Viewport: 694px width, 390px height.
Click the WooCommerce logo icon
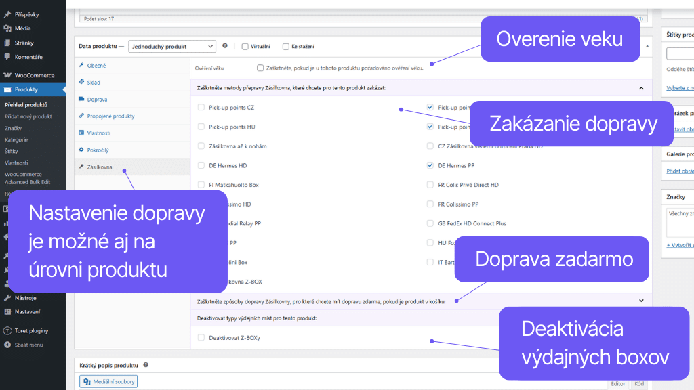(7, 75)
